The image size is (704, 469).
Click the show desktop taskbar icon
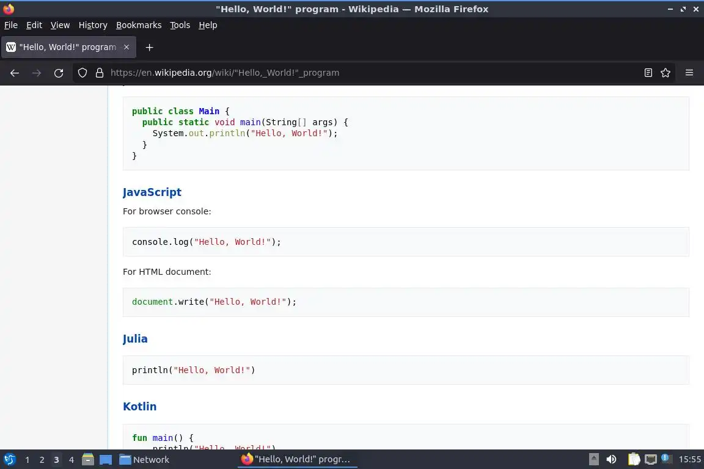pos(106,460)
